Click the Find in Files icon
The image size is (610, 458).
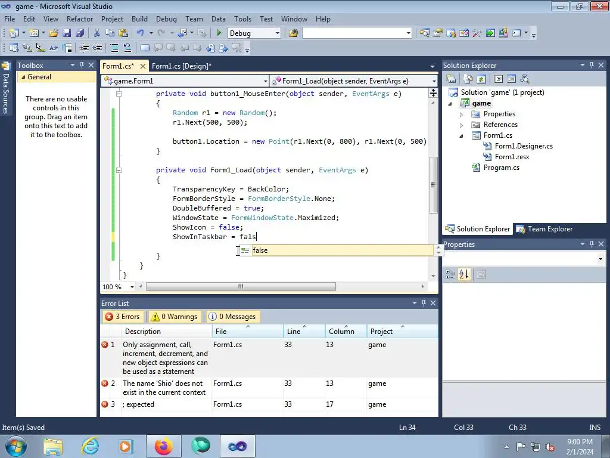pyautogui.click(x=293, y=33)
